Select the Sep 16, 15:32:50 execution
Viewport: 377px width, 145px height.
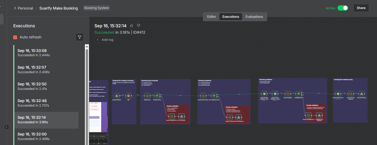coord(46,86)
